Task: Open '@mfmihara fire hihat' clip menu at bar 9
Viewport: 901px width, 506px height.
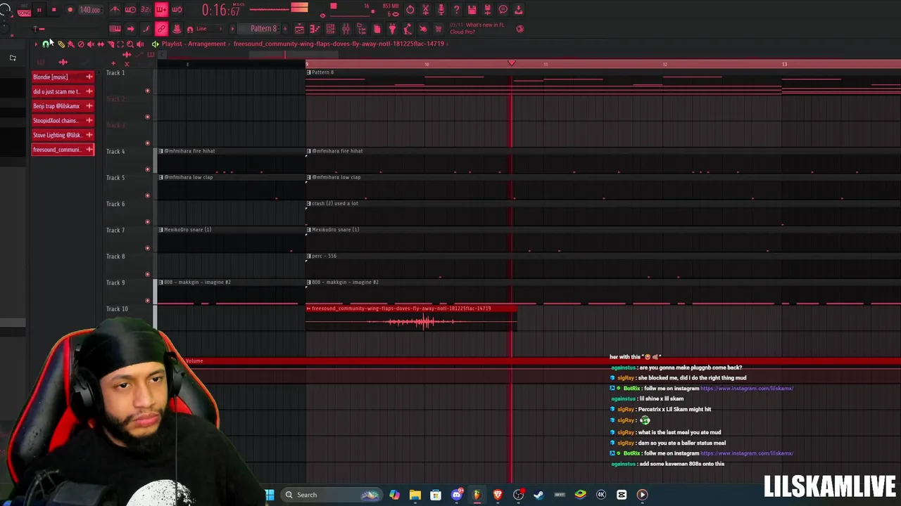Action: click(x=308, y=151)
